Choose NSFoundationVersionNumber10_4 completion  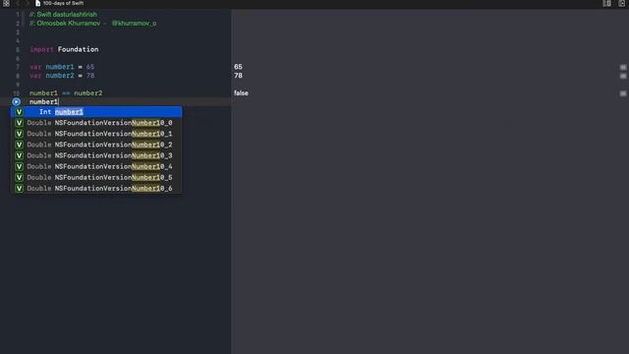96,166
